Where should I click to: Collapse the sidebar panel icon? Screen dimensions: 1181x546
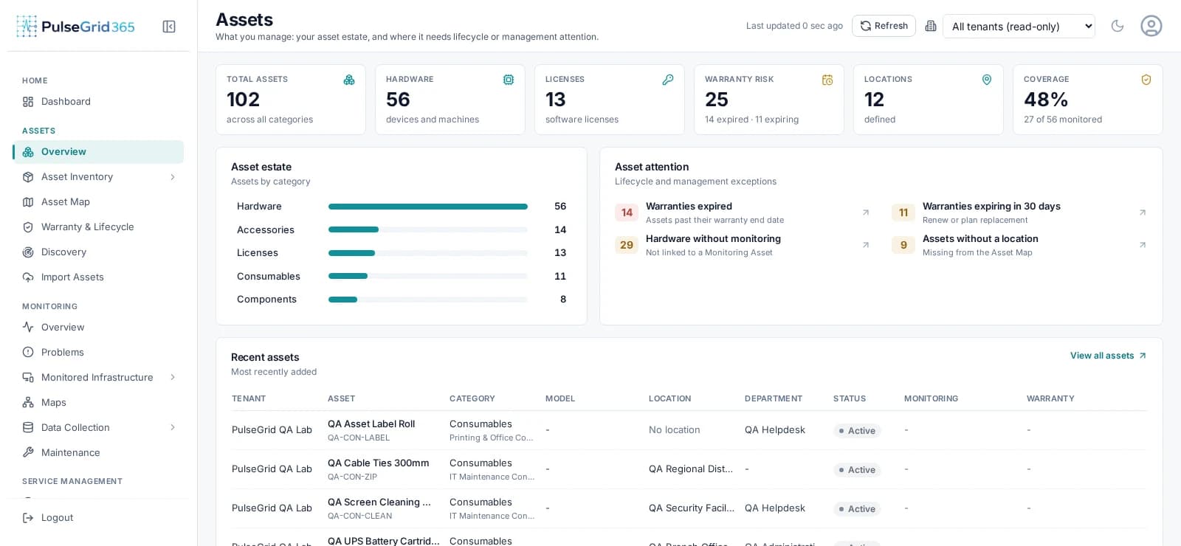pos(169,27)
